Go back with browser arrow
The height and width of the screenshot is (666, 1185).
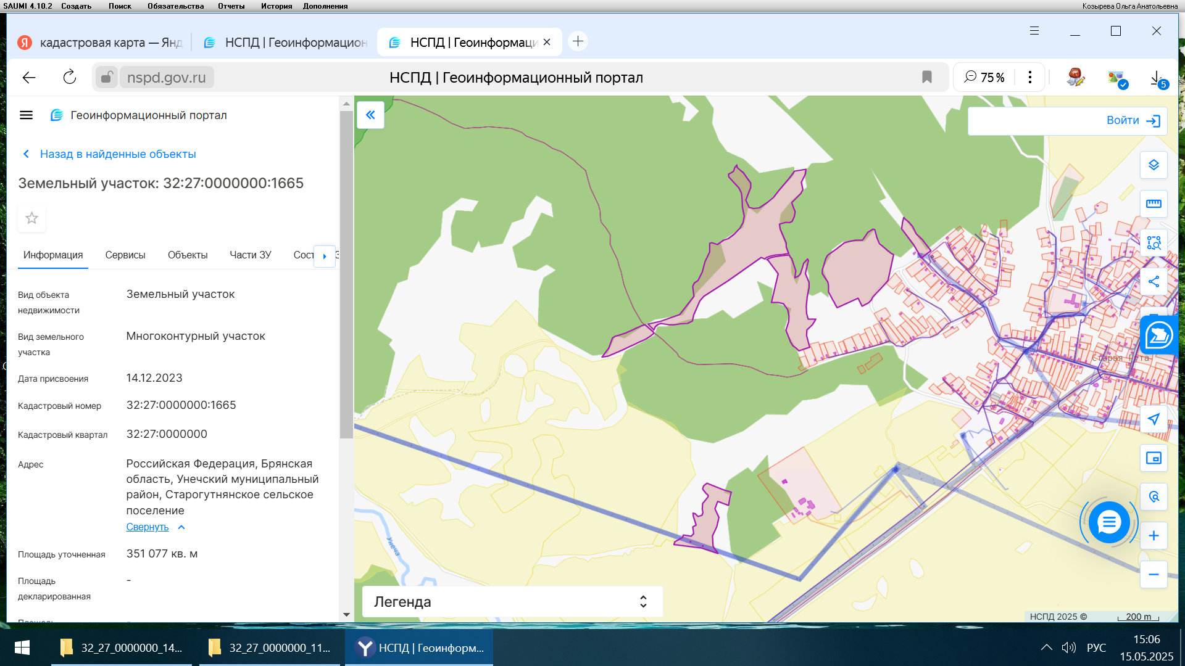(29, 77)
